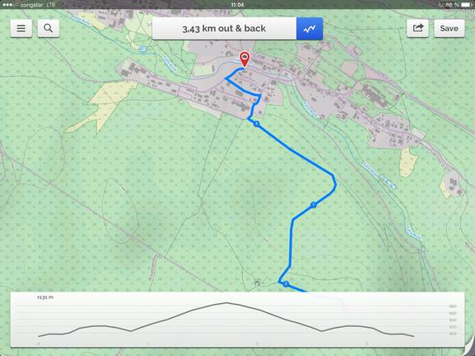Tap the page curl corner
This screenshot has width=475, height=356.
coord(469,347)
